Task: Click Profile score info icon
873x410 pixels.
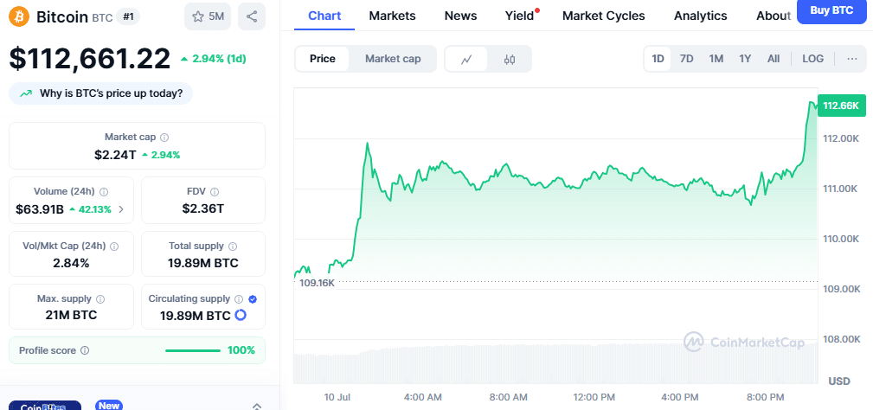Action: point(85,350)
